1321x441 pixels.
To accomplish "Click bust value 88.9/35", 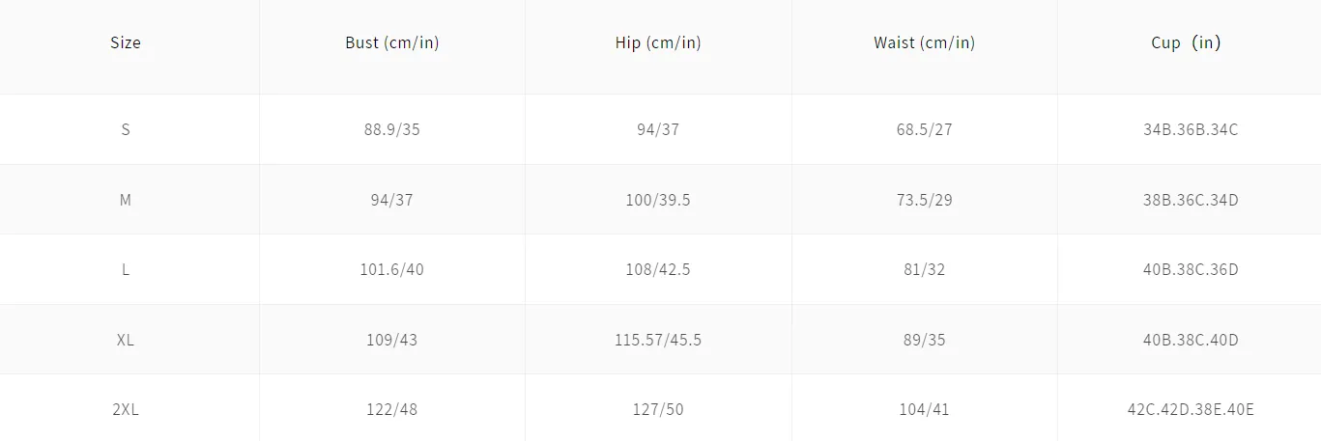I will pos(392,129).
